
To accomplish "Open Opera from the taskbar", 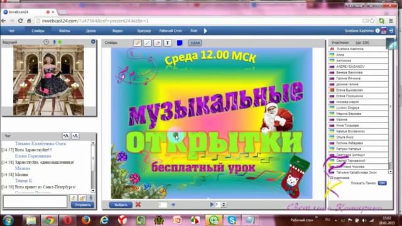I will point(68,220).
